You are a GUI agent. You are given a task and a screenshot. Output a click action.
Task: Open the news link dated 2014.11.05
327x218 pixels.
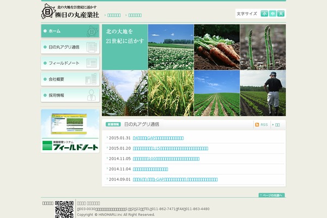click(166, 159)
